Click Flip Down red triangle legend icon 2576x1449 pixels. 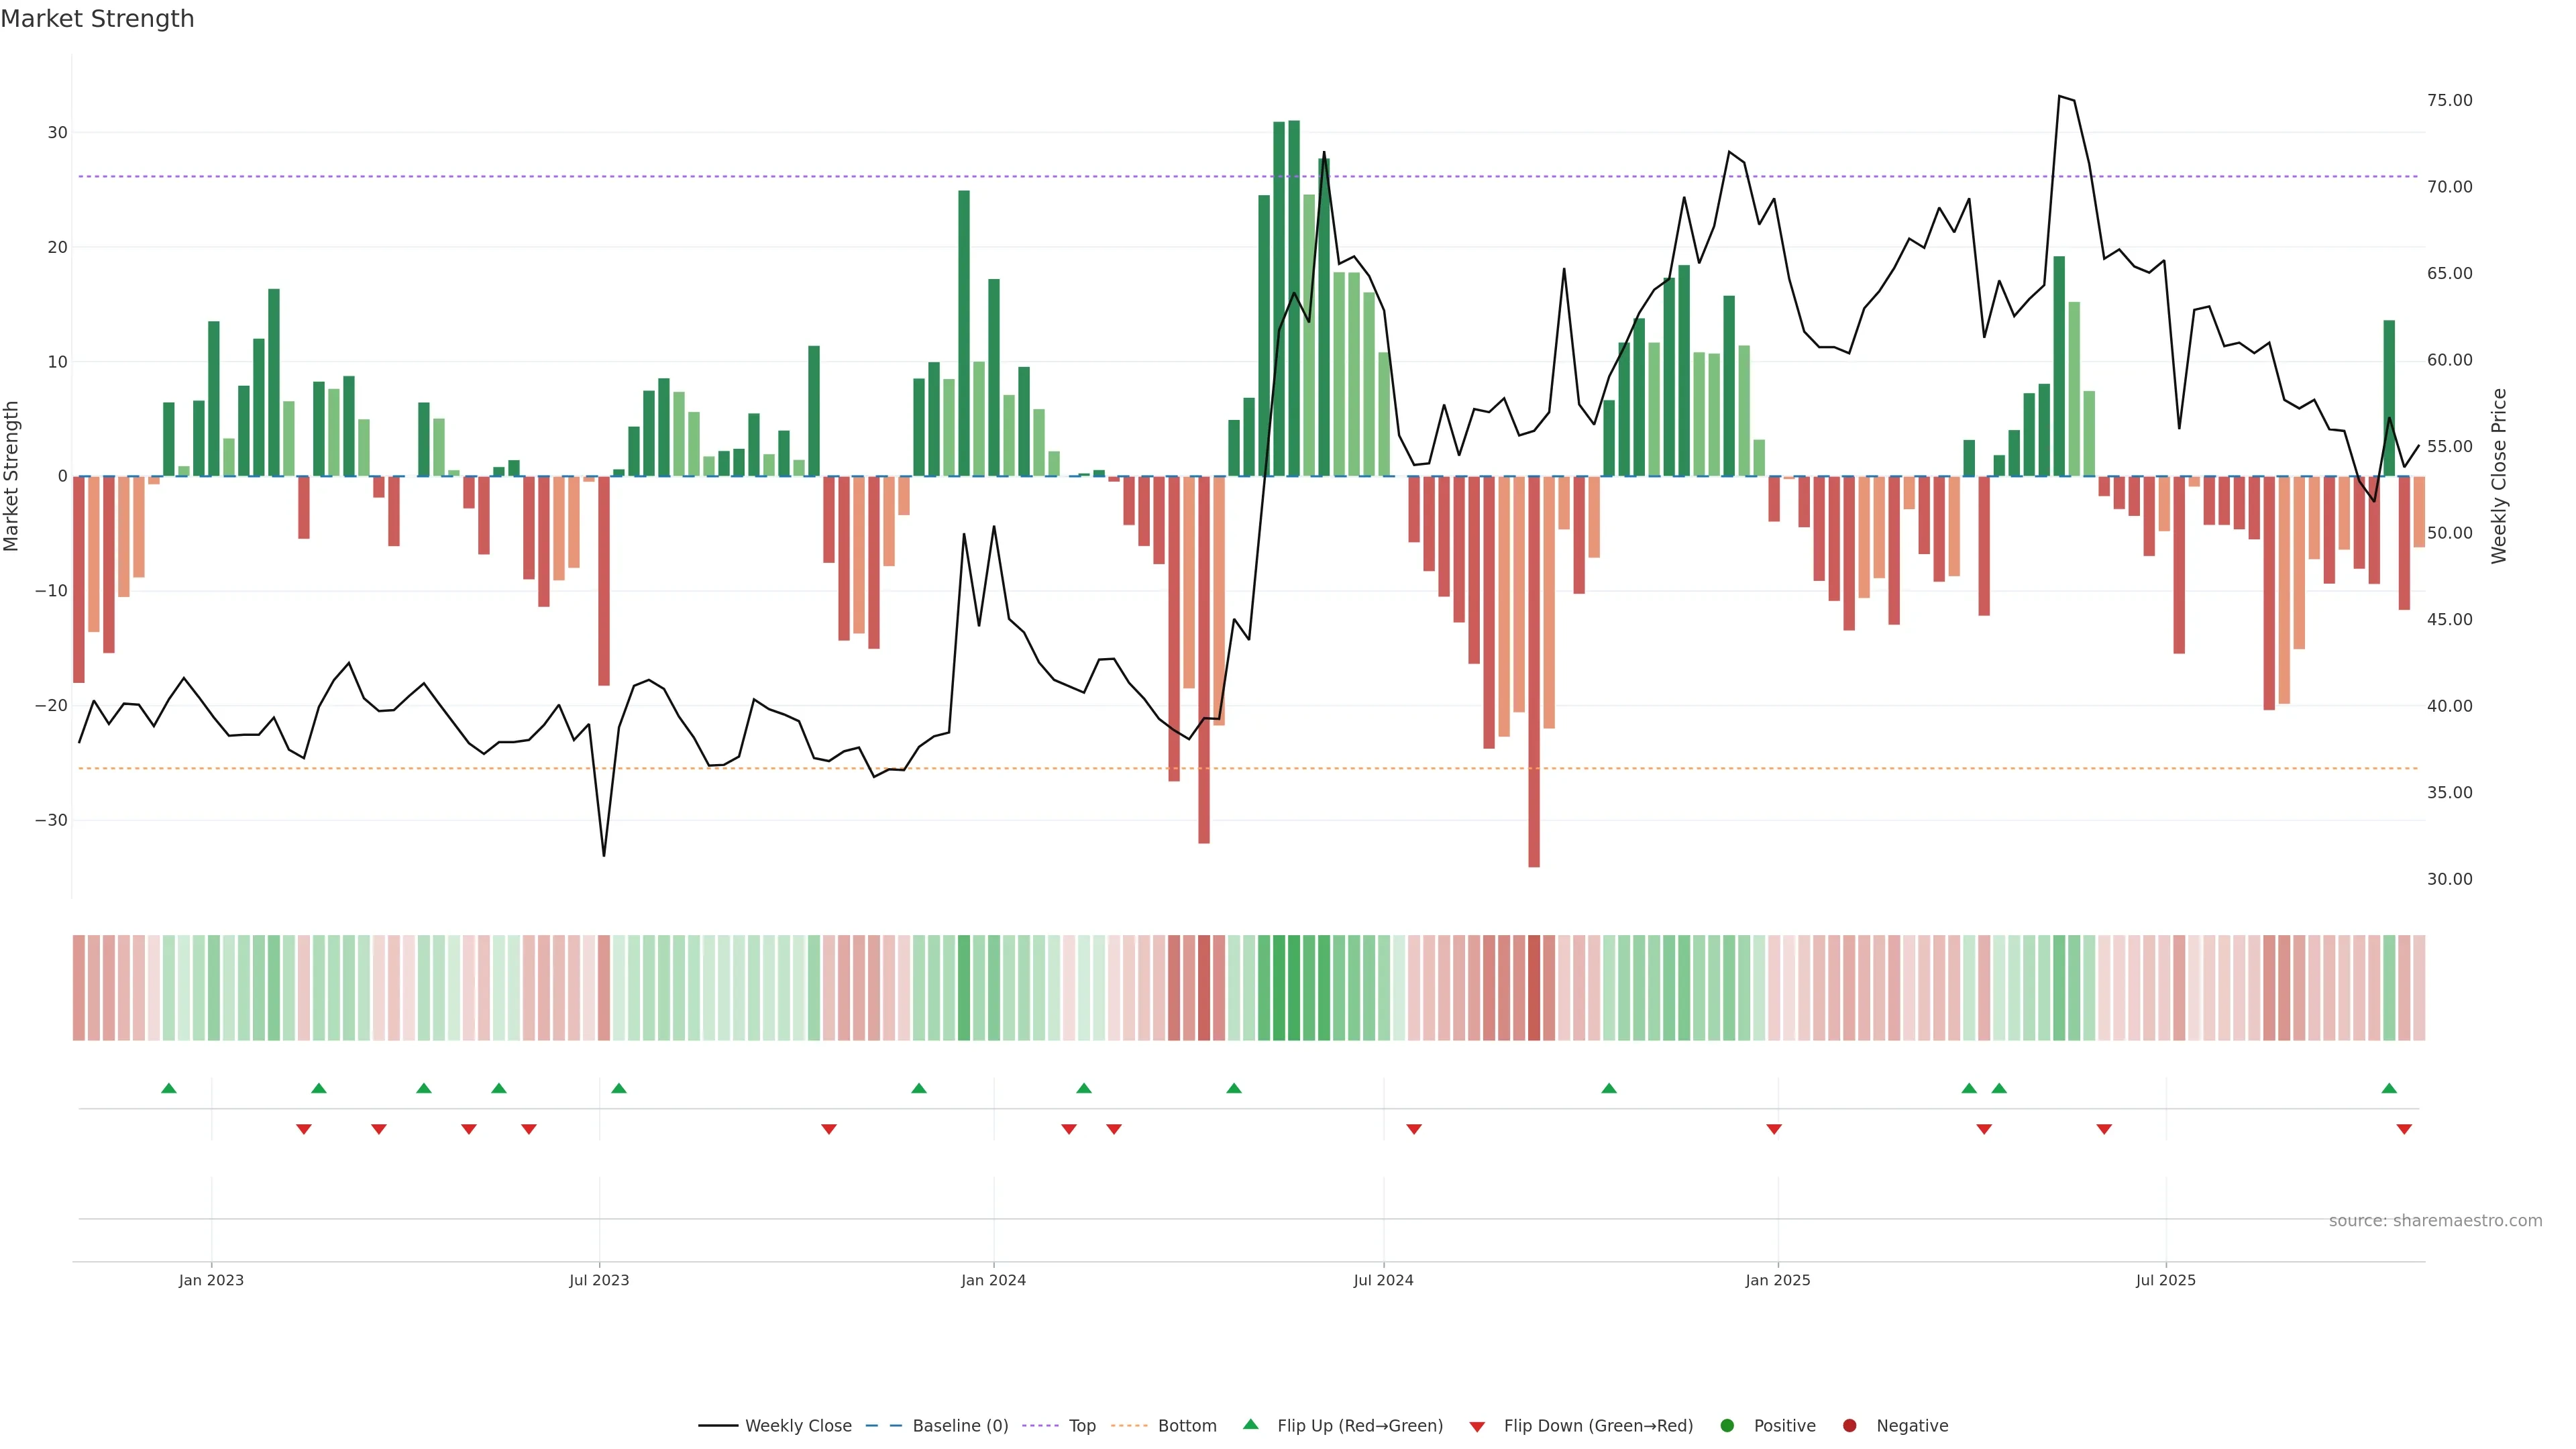click(x=1477, y=1426)
